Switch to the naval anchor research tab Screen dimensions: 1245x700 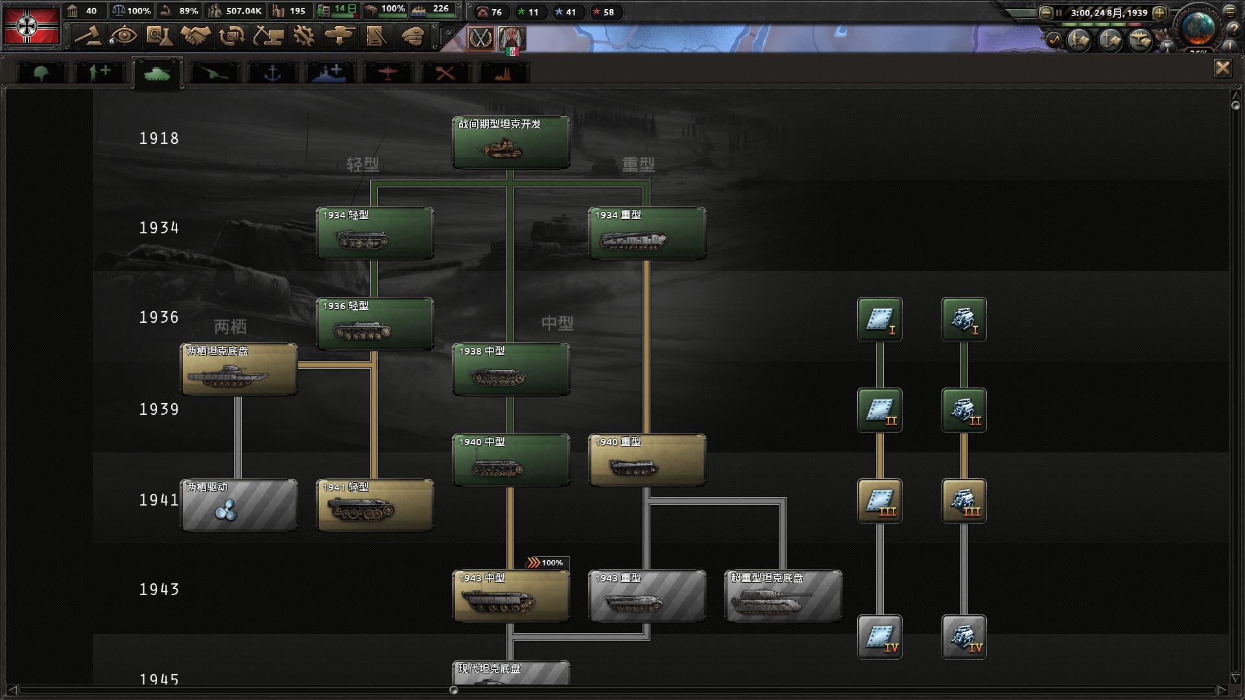click(x=273, y=73)
